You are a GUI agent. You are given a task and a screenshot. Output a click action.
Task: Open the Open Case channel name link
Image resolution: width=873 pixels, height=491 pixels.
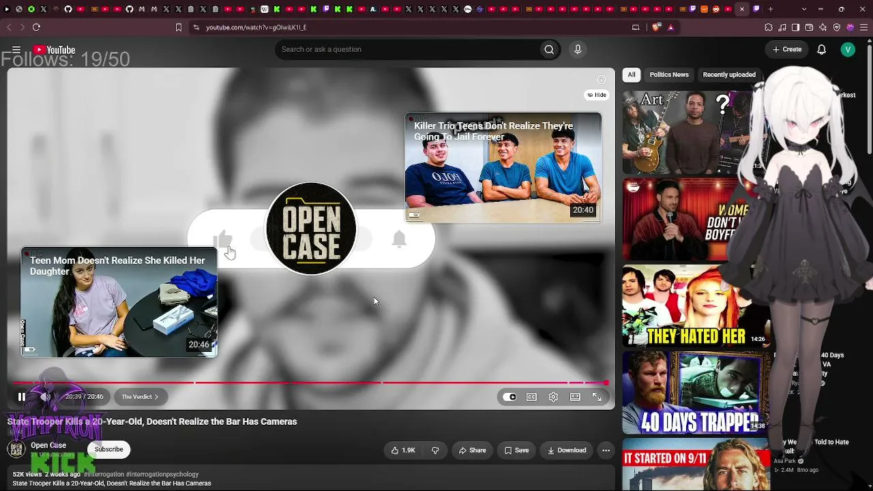pos(48,445)
